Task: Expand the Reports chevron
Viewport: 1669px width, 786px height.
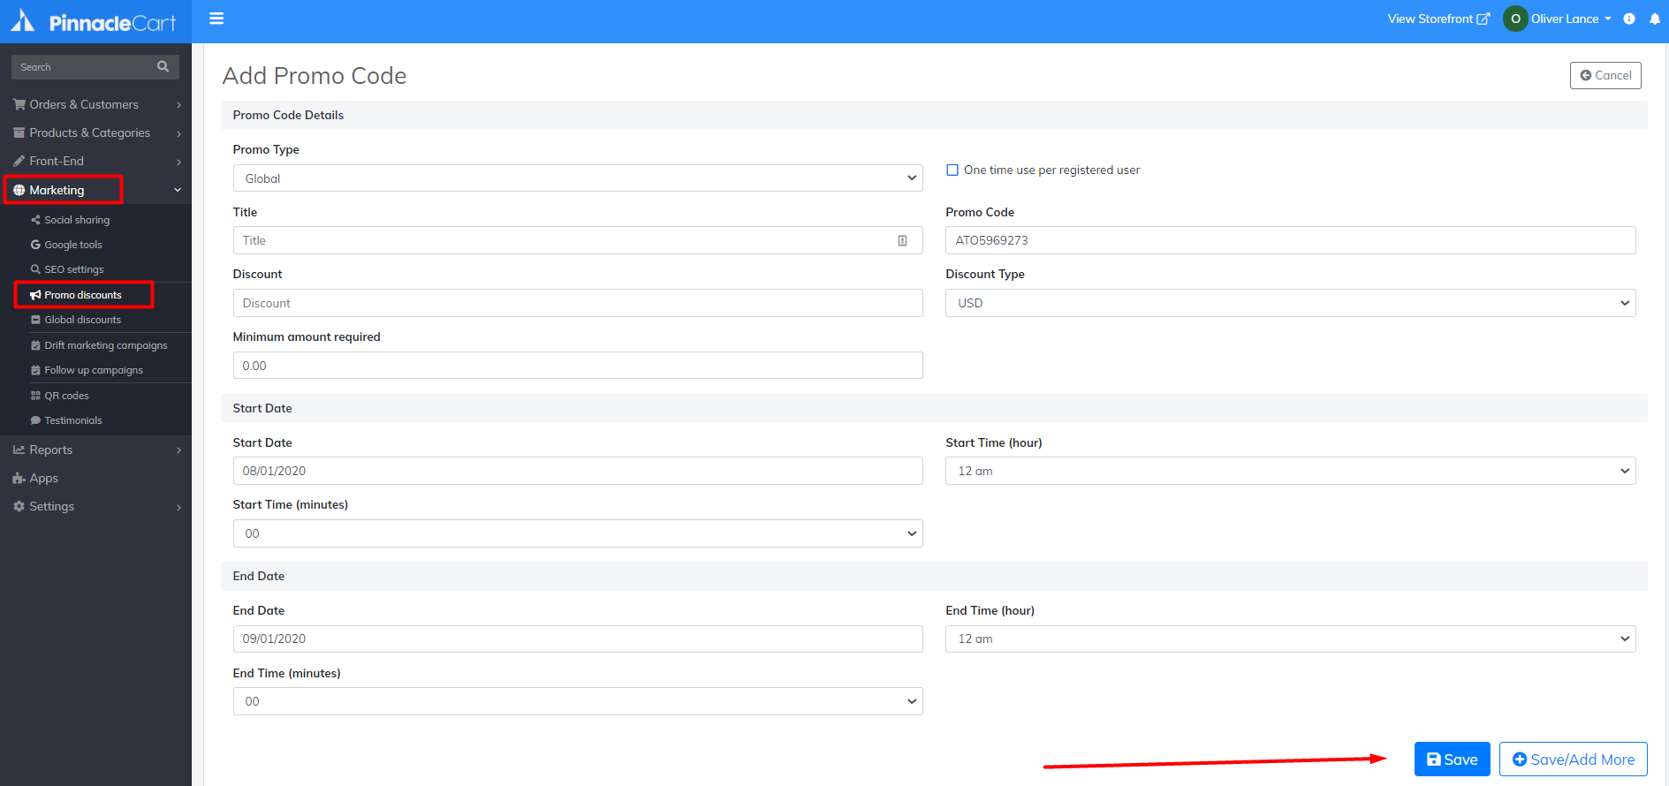Action: click(x=178, y=450)
